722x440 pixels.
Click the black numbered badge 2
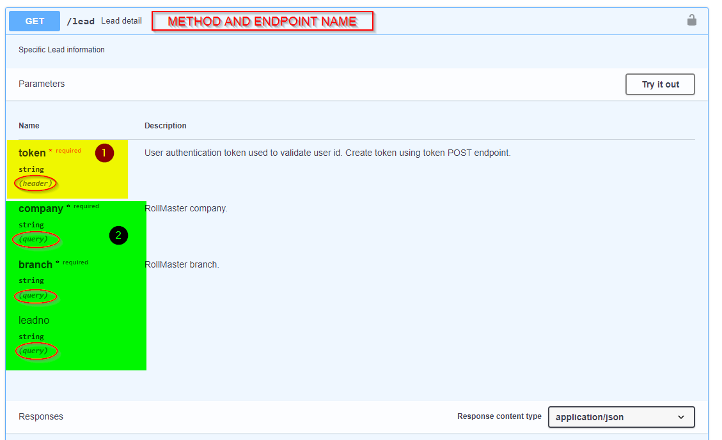118,235
